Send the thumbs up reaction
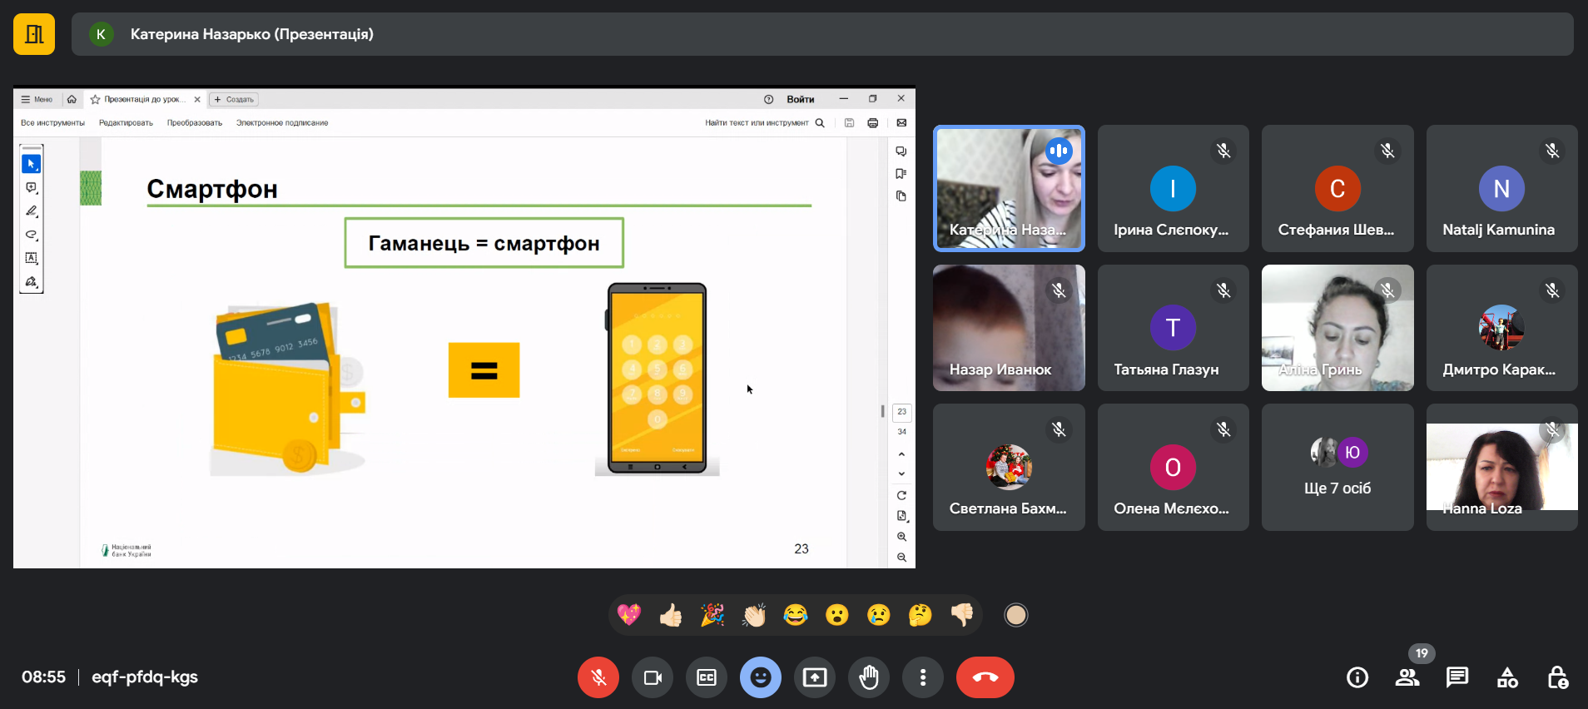The width and height of the screenshot is (1588, 709). point(671,615)
